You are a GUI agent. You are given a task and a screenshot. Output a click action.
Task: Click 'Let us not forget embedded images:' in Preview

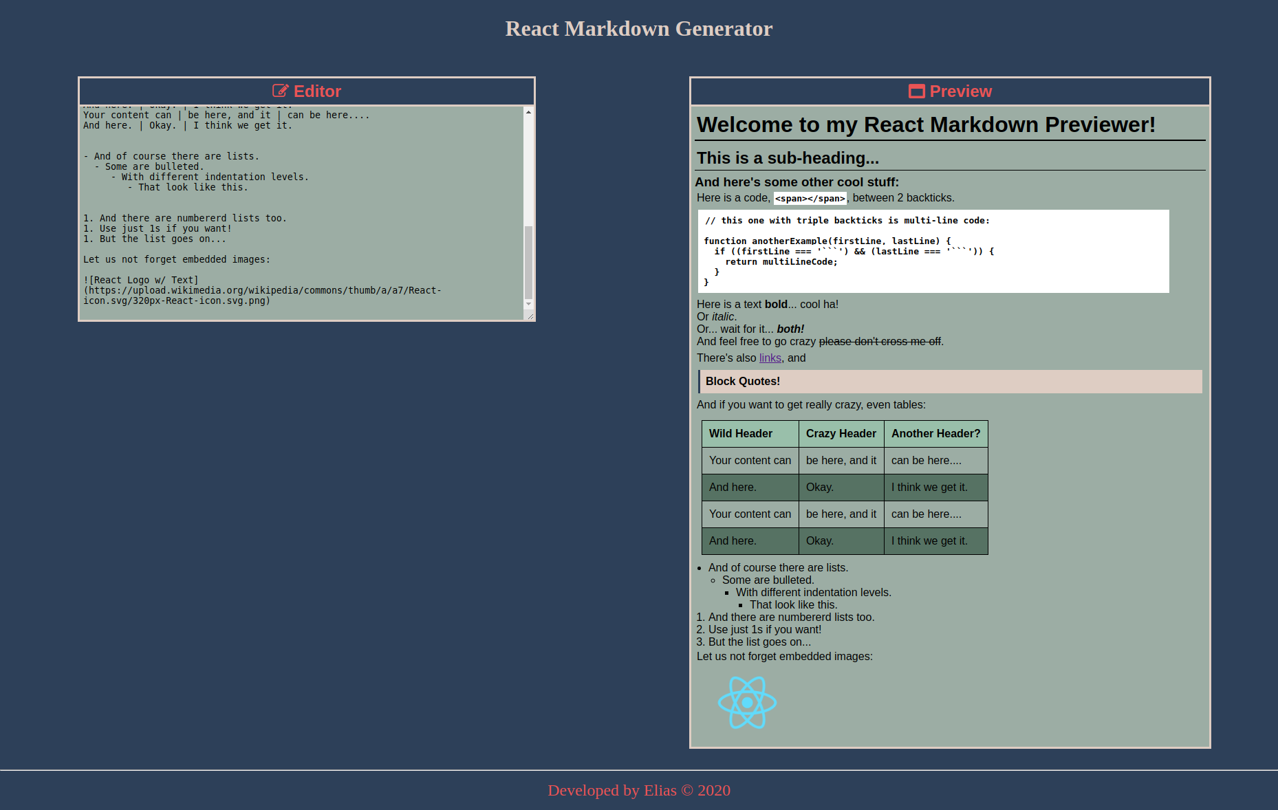click(x=784, y=657)
